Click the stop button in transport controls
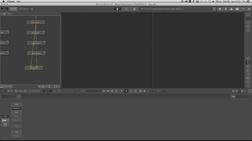 [x=126, y=91]
